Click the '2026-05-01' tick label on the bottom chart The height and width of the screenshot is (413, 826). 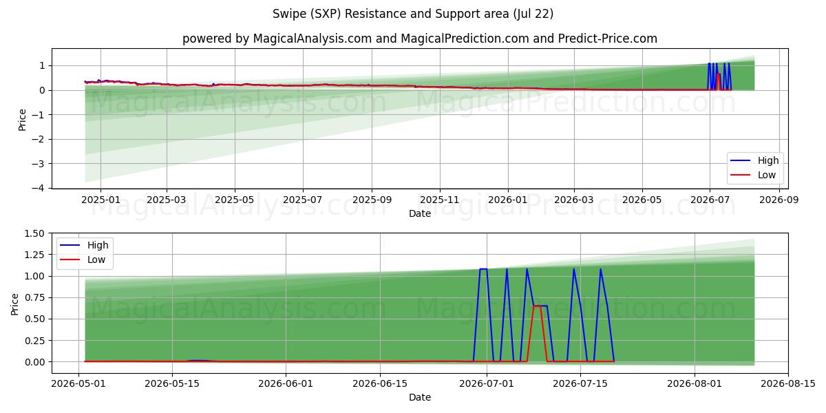click(x=78, y=383)
